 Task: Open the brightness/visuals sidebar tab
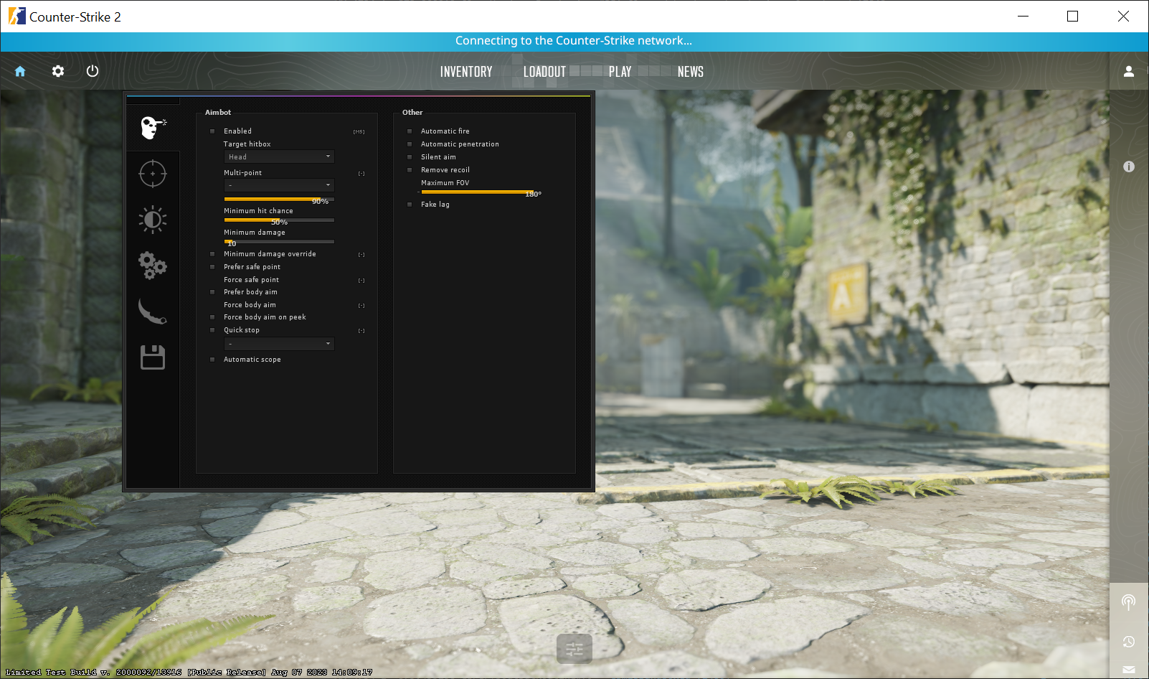pyautogui.click(x=153, y=220)
